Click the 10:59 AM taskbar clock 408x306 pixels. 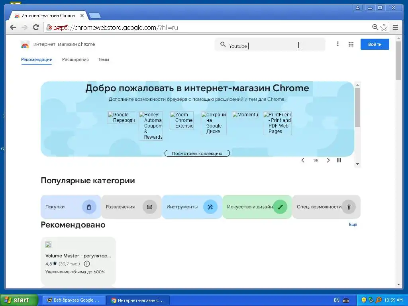[x=393, y=300]
